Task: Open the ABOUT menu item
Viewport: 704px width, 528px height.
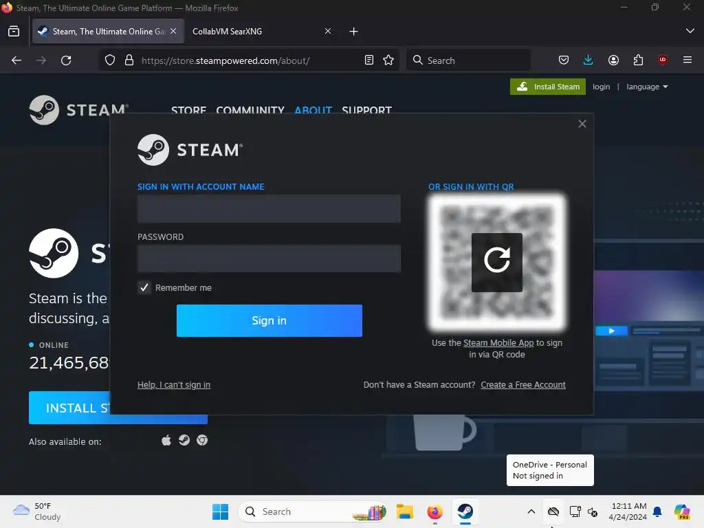Action: pyautogui.click(x=313, y=110)
